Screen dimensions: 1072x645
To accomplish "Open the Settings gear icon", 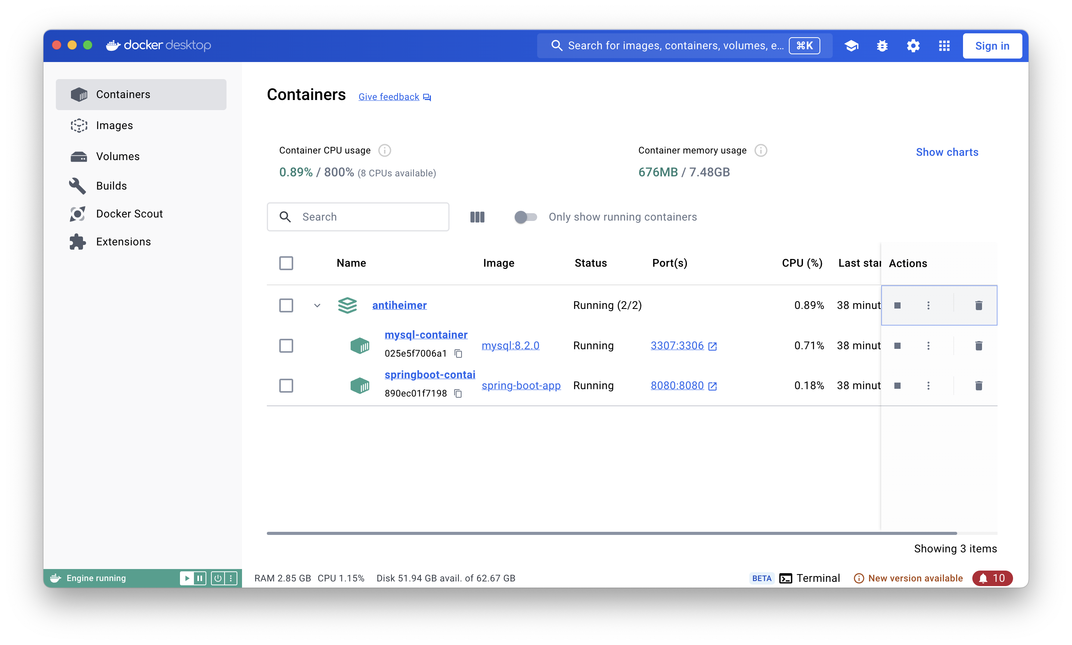I will (913, 46).
